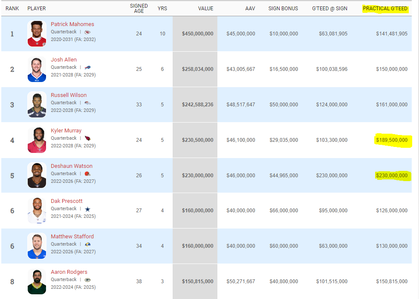Click the Arizona Cardinals logo beside Kyler Murray
The width and height of the screenshot is (419, 299).
click(87, 138)
